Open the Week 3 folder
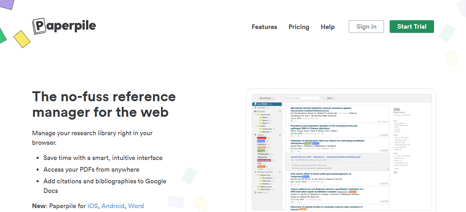The image size is (466, 212). click(x=265, y=123)
